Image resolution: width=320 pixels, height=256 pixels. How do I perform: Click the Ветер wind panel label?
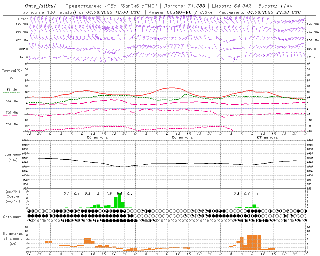[23, 19]
